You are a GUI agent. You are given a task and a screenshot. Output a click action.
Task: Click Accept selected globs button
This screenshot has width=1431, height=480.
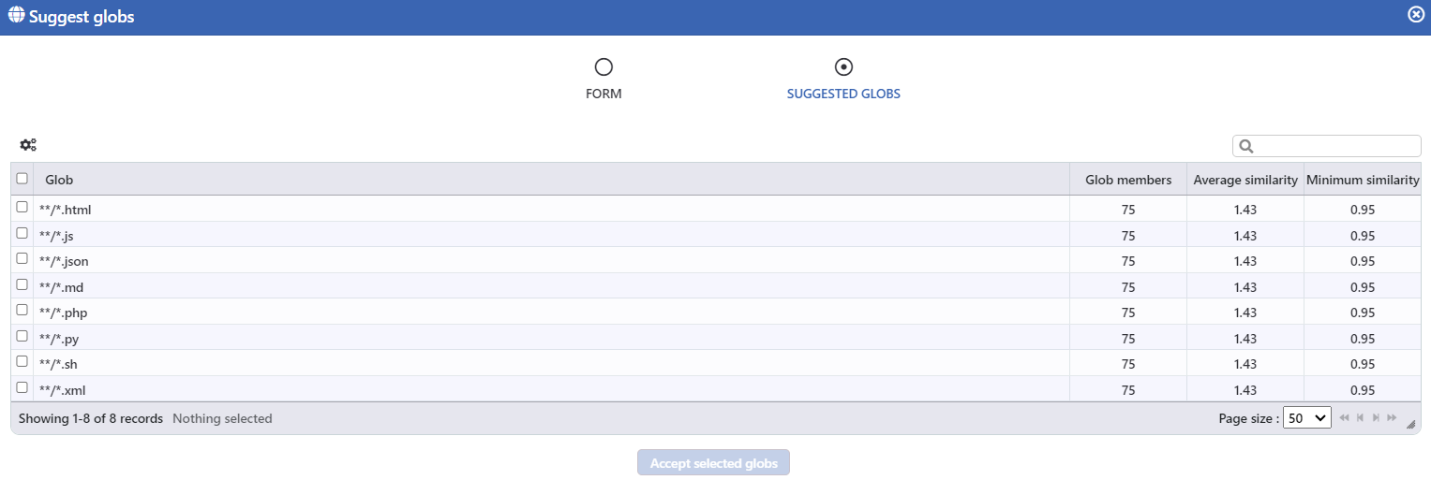pos(714,463)
